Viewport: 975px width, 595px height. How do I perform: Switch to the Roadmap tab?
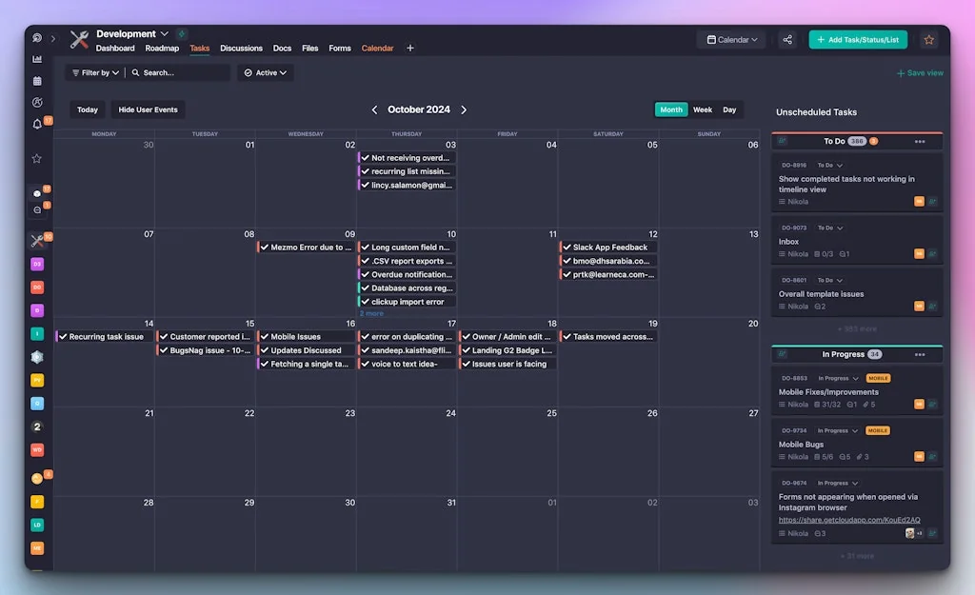(x=162, y=48)
